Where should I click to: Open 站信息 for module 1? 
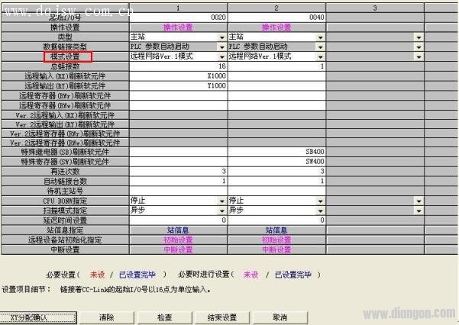click(179, 230)
